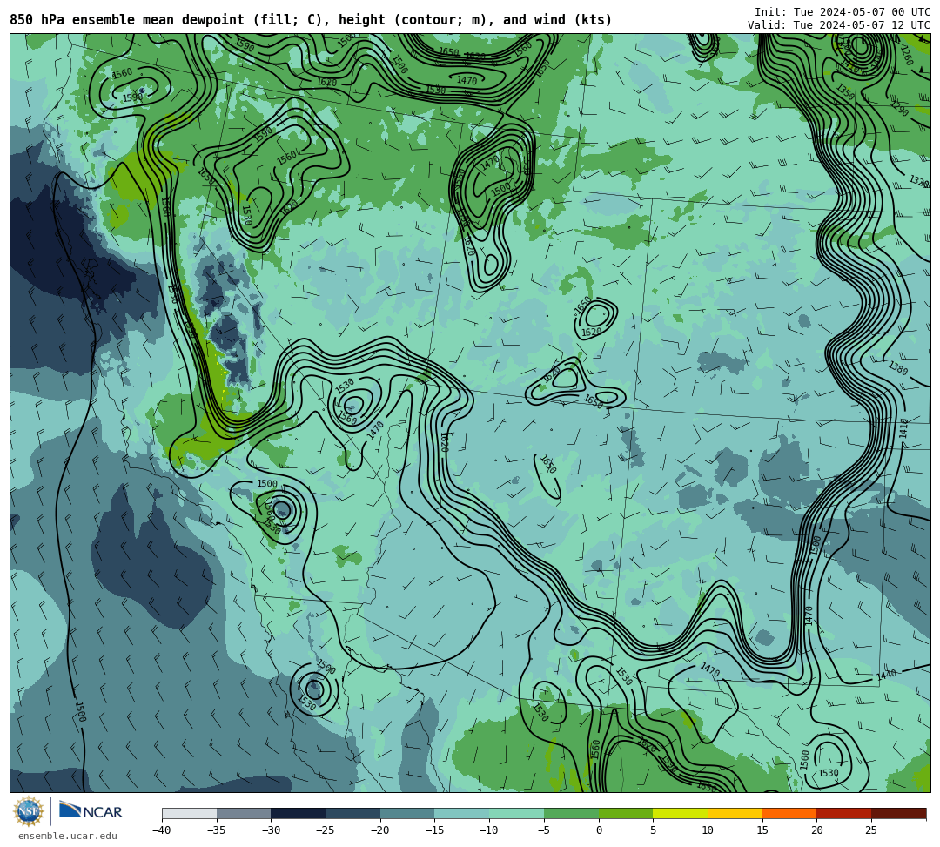Screen dimensions: 940x847
Task: Click the -25 colorbar tick label
Action: point(326,830)
